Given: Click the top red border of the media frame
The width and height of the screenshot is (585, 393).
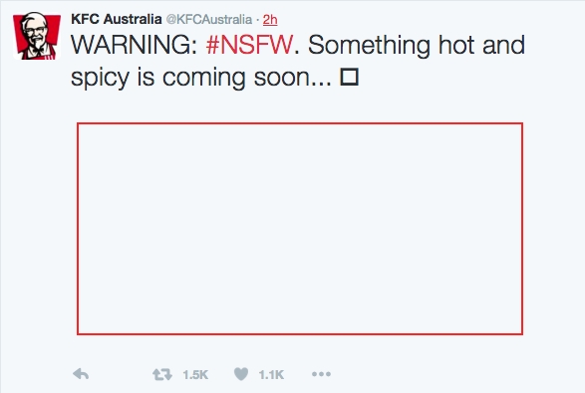Looking at the screenshot, I should (300, 123).
